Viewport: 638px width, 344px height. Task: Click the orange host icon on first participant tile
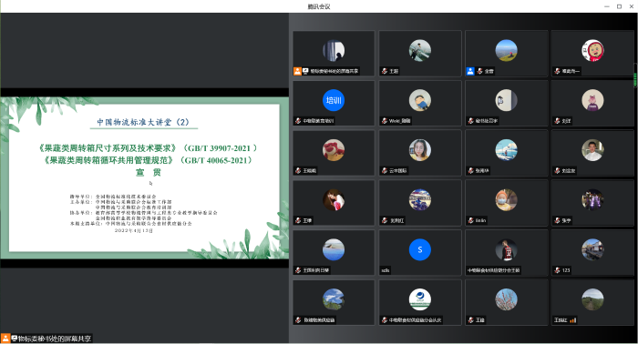(297, 71)
